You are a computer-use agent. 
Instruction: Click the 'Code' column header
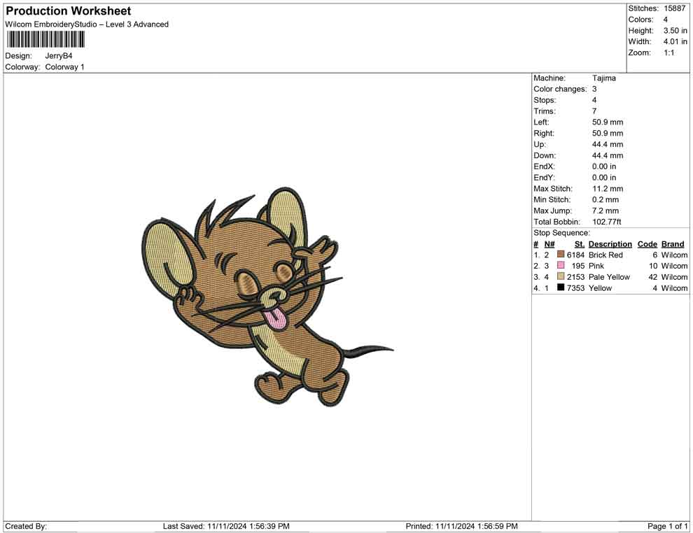point(647,244)
